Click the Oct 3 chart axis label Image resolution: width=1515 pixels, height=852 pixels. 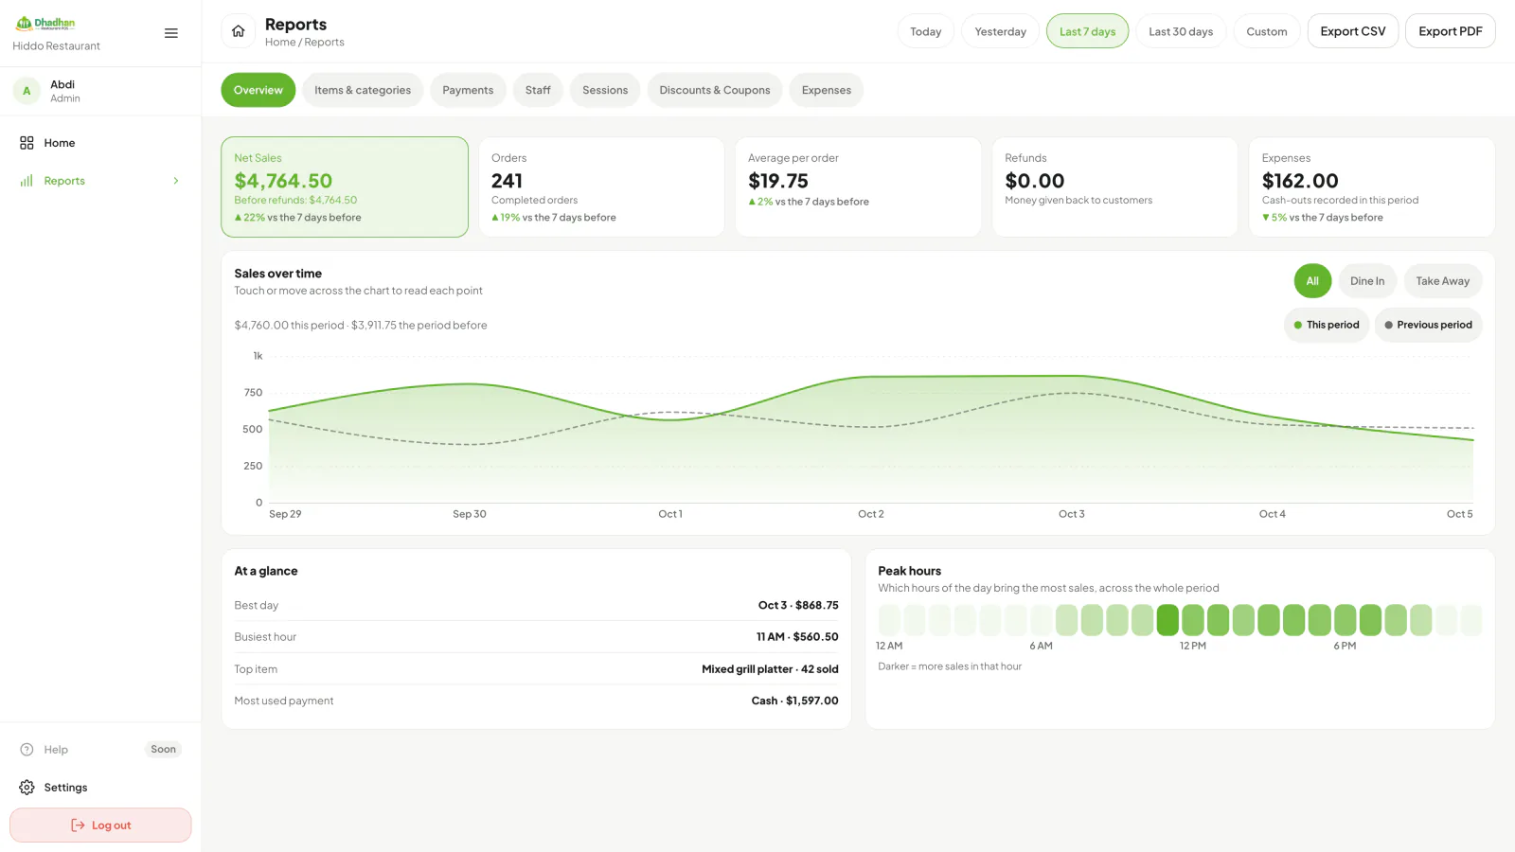pyautogui.click(x=1071, y=514)
